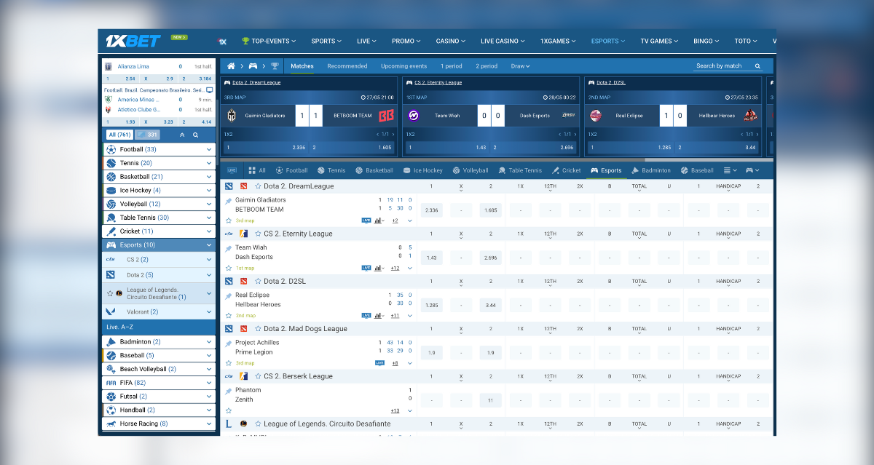Favorite League of Legends Circuito Desafiante in sidebar
Image resolution: width=874 pixels, height=465 pixels.
click(x=110, y=293)
